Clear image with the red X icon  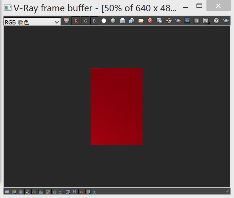[x=150, y=21]
